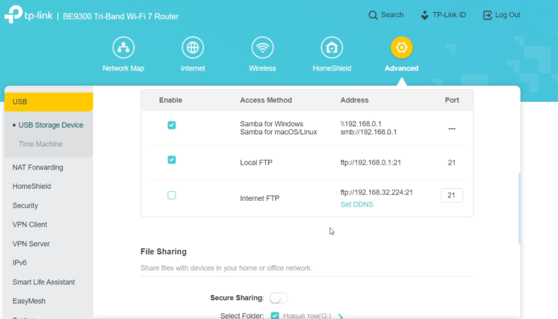Click the Local FTP label
Image resolution: width=558 pixels, height=319 pixels.
click(256, 163)
